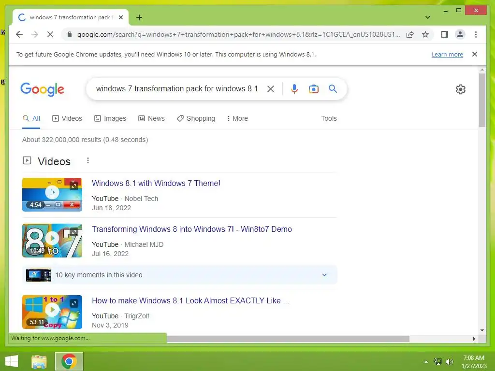Image resolution: width=495 pixels, height=371 pixels.
Task: Open Chrome profile avatar
Action: pyautogui.click(x=460, y=34)
